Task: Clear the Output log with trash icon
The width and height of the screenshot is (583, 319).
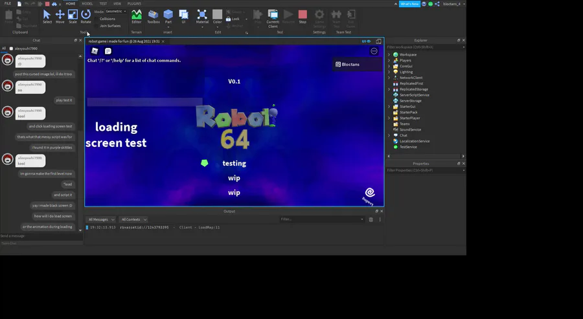Action: (x=371, y=219)
